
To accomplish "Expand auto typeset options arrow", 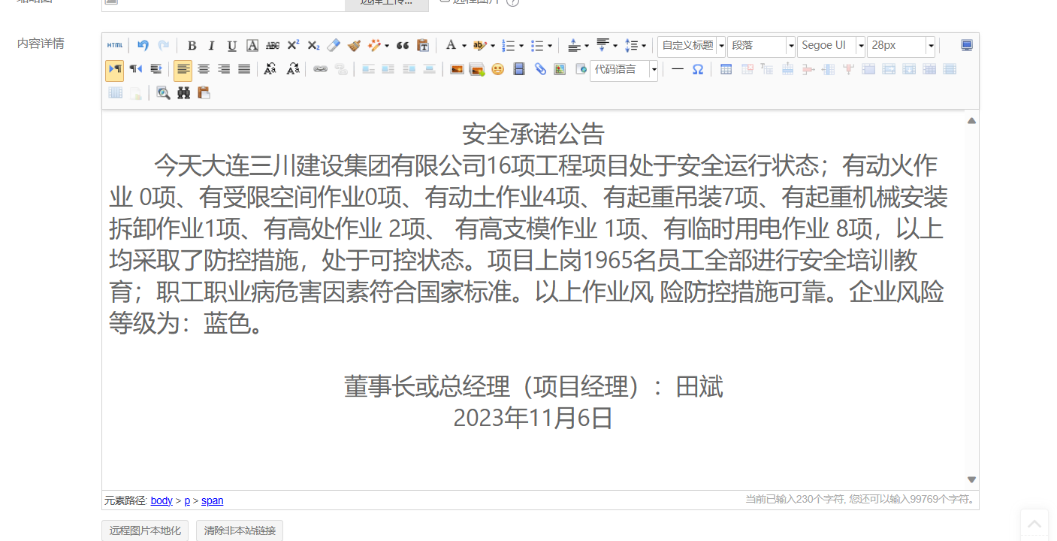I will (x=386, y=46).
